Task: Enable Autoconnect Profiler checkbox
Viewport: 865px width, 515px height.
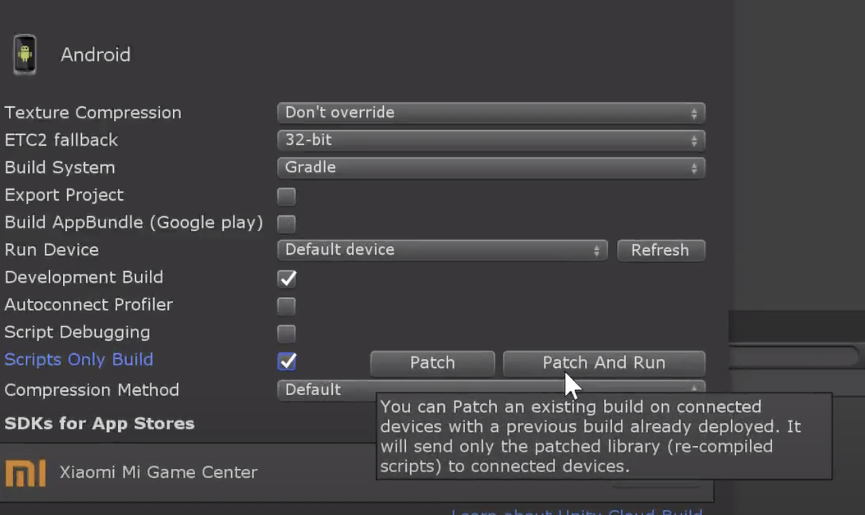Action: pos(287,306)
